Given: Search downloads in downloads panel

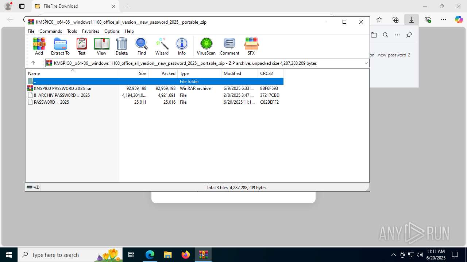Looking at the screenshot, I should (x=385, y=35).
